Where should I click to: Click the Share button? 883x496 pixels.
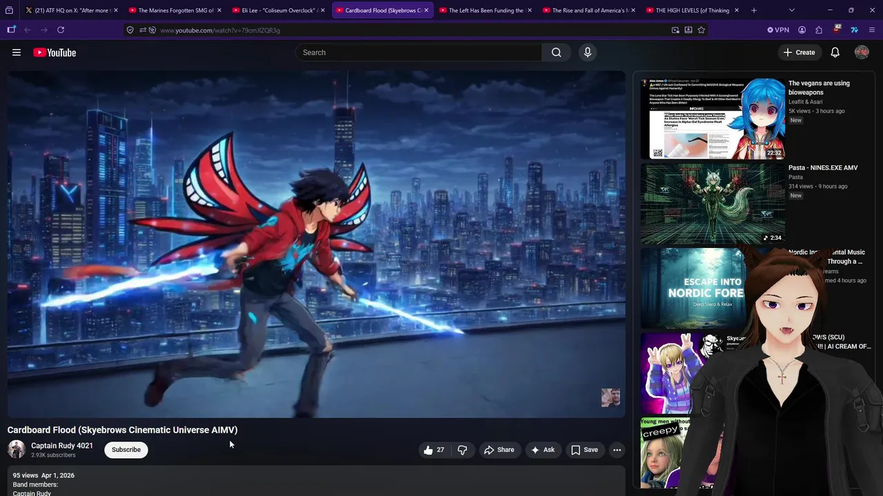[x=499, y=450]
